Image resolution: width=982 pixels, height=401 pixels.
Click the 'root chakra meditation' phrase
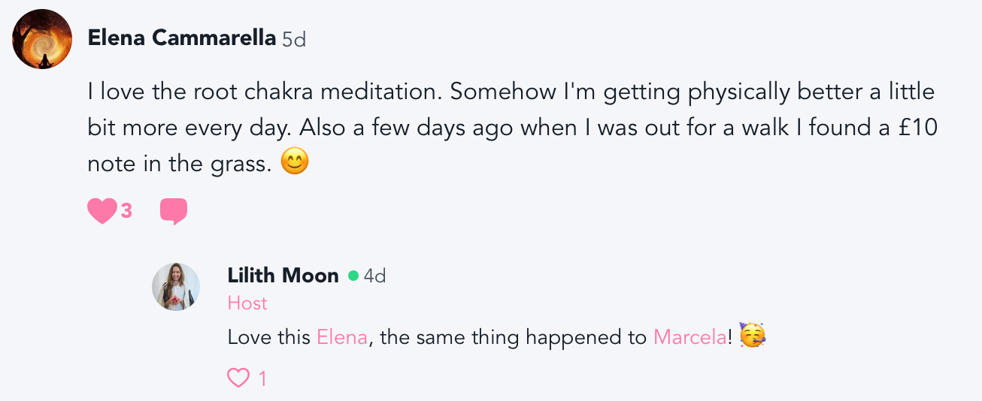[311, 92]
